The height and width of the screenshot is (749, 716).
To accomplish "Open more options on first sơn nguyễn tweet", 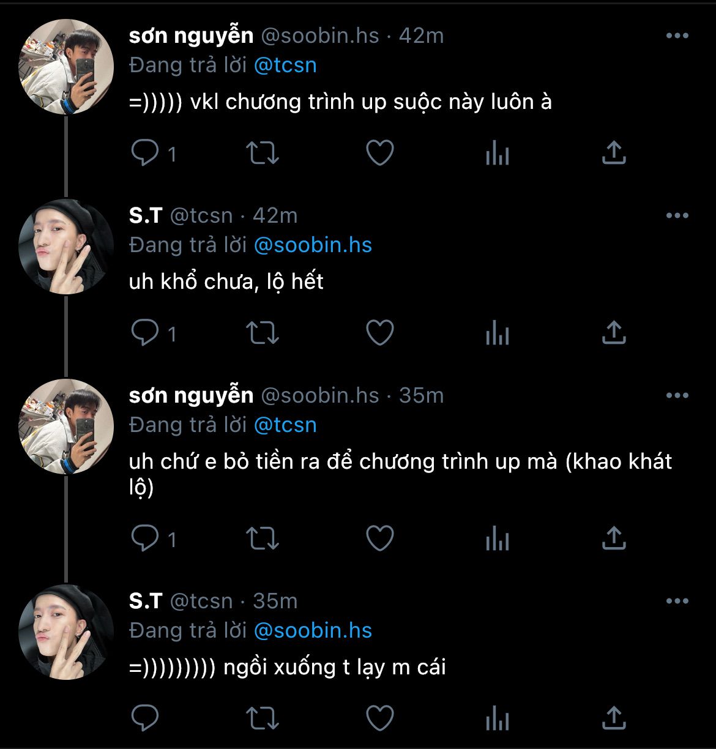I will tap(677, 36).
